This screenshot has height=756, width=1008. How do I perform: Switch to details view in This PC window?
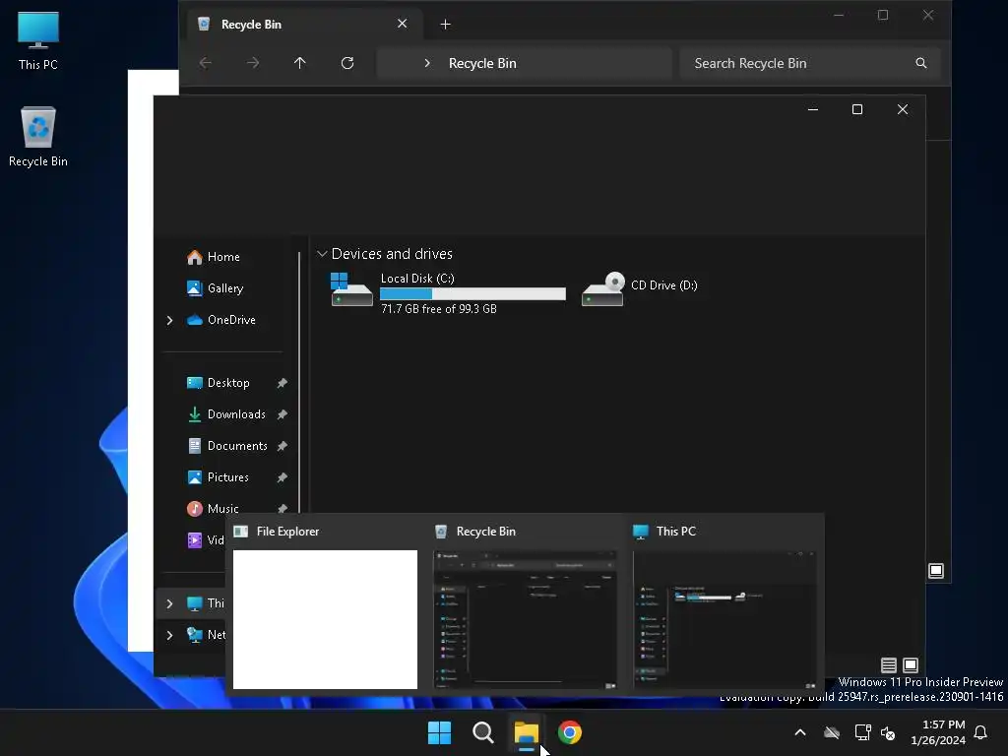coord(889,665)
